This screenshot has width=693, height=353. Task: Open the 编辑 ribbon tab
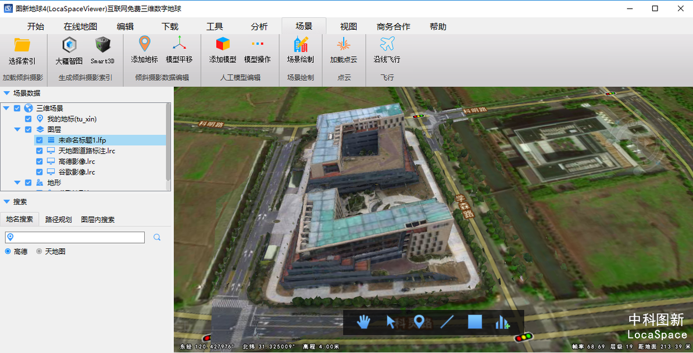coord(125,27)
